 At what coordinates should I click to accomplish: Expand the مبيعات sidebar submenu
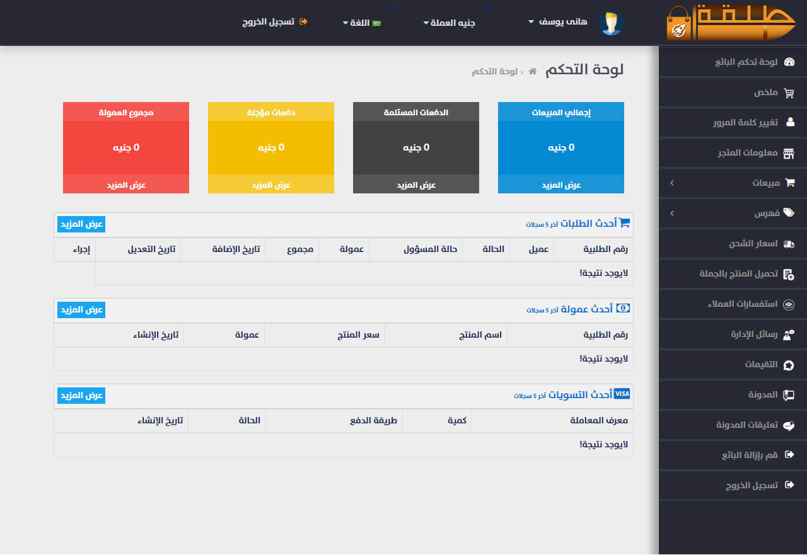click(x=732, y=183)
